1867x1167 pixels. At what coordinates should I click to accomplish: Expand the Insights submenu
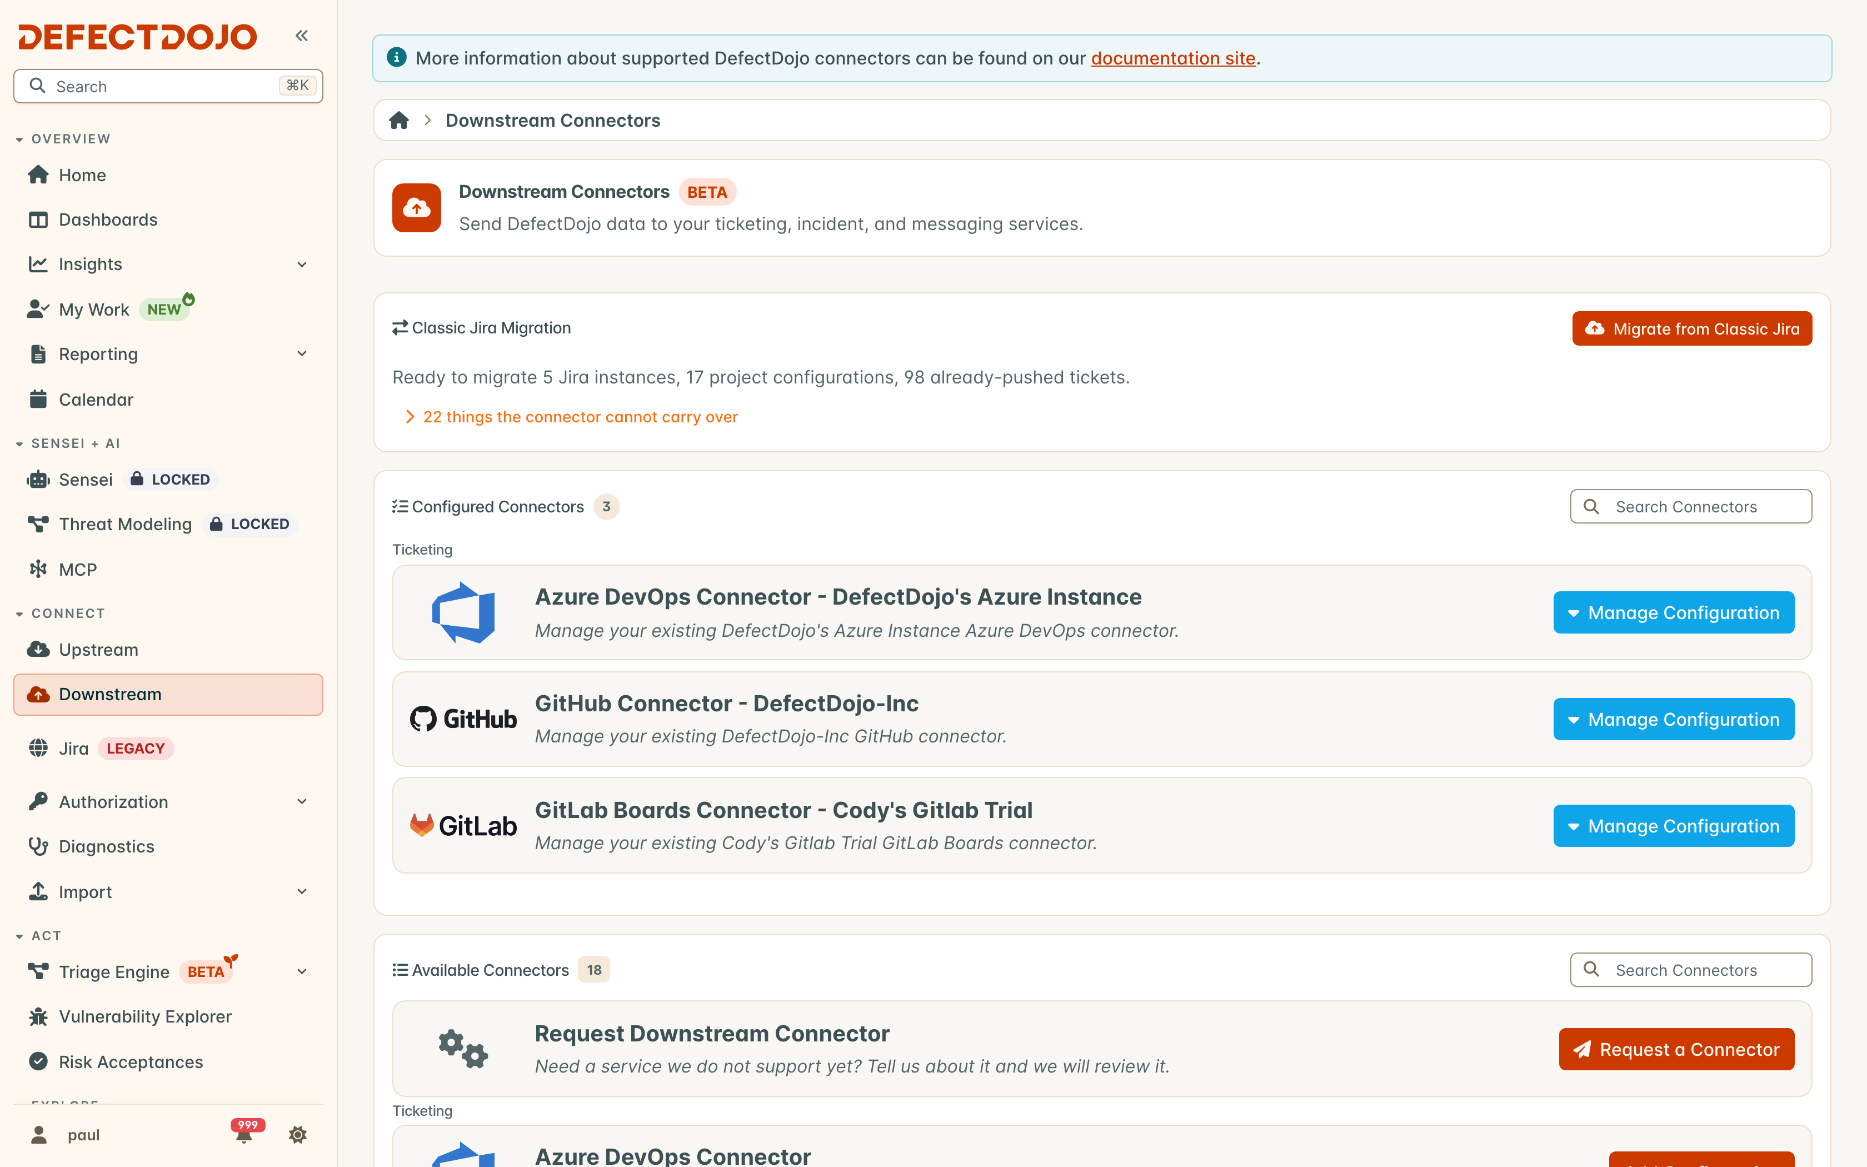tap(302, 265)
